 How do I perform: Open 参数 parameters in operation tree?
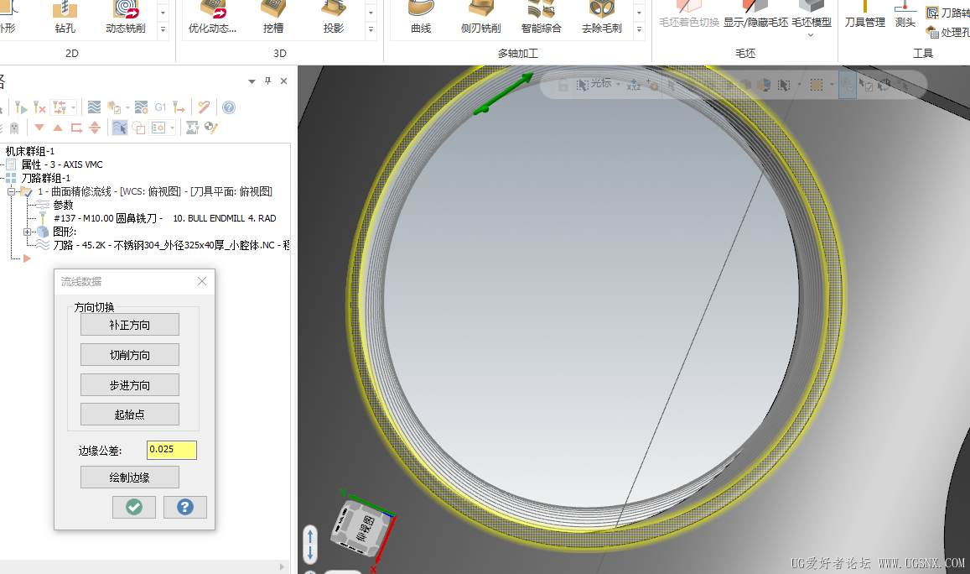(63, 205)
